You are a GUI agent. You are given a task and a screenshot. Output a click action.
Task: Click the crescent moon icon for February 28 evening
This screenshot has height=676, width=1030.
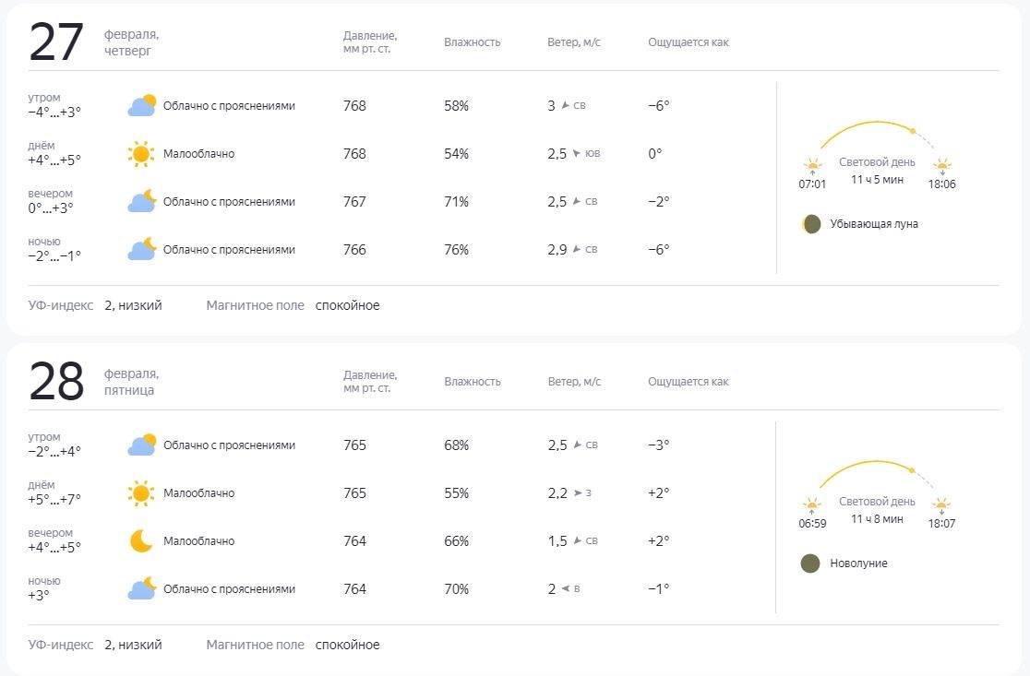click(x=141, y=541)
